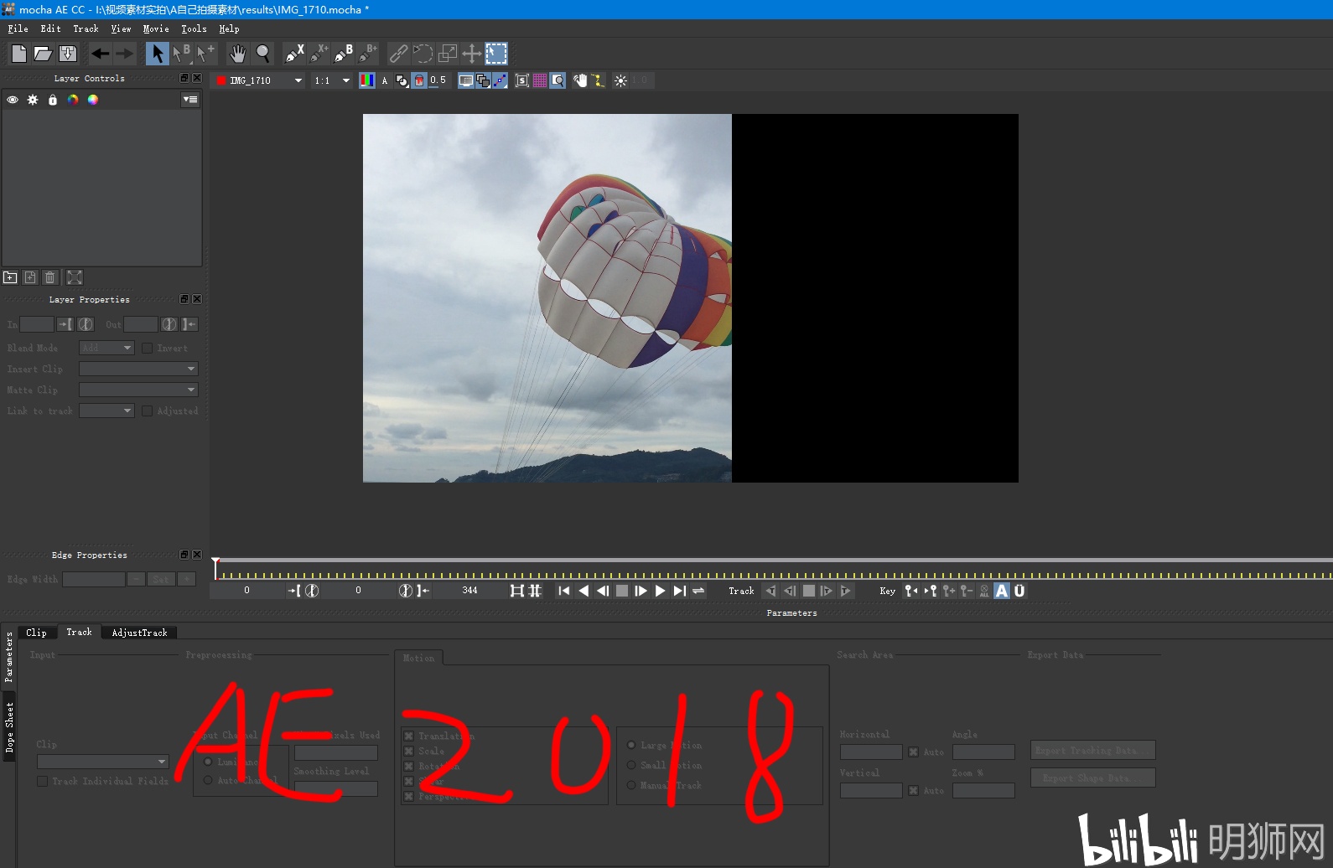Toggle the tracking cog column icon
The height and width of the screenshot is (868, 1333).
coord(33,100)
